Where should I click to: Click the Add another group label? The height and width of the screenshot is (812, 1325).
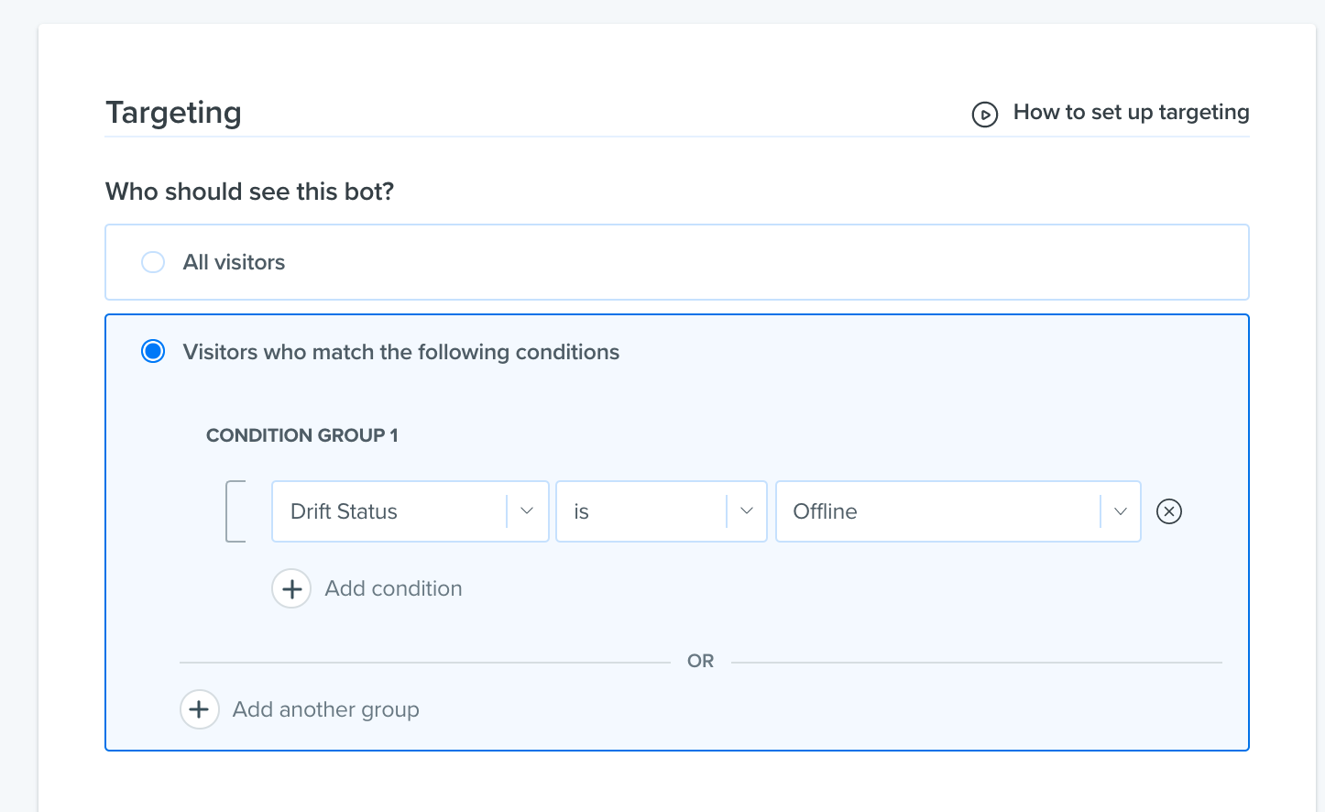pos(325,709)
